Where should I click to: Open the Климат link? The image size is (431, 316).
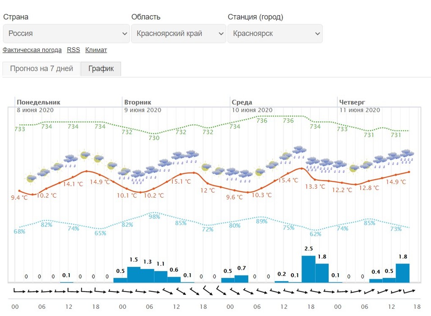tap(96, 50)
